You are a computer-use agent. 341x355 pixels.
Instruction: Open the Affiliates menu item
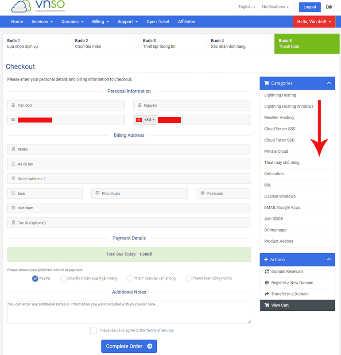pos(186,22)
